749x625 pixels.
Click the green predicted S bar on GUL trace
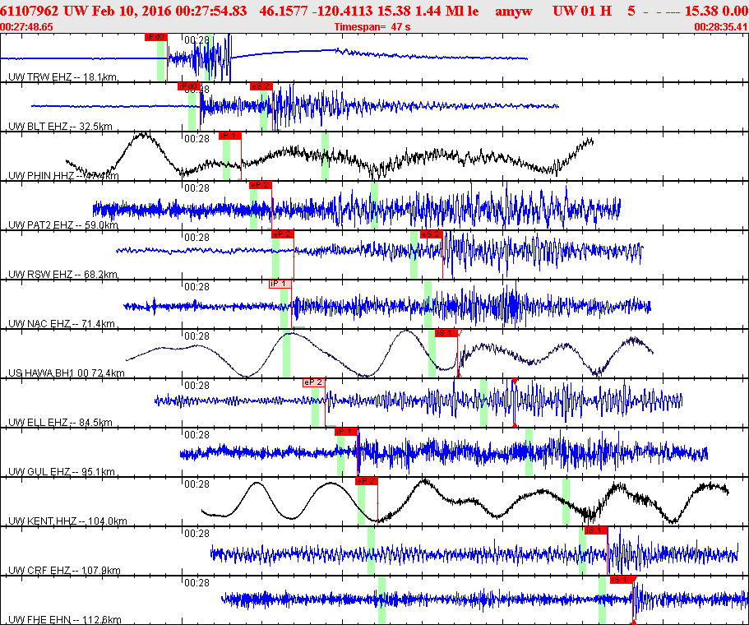coord(529,452)
